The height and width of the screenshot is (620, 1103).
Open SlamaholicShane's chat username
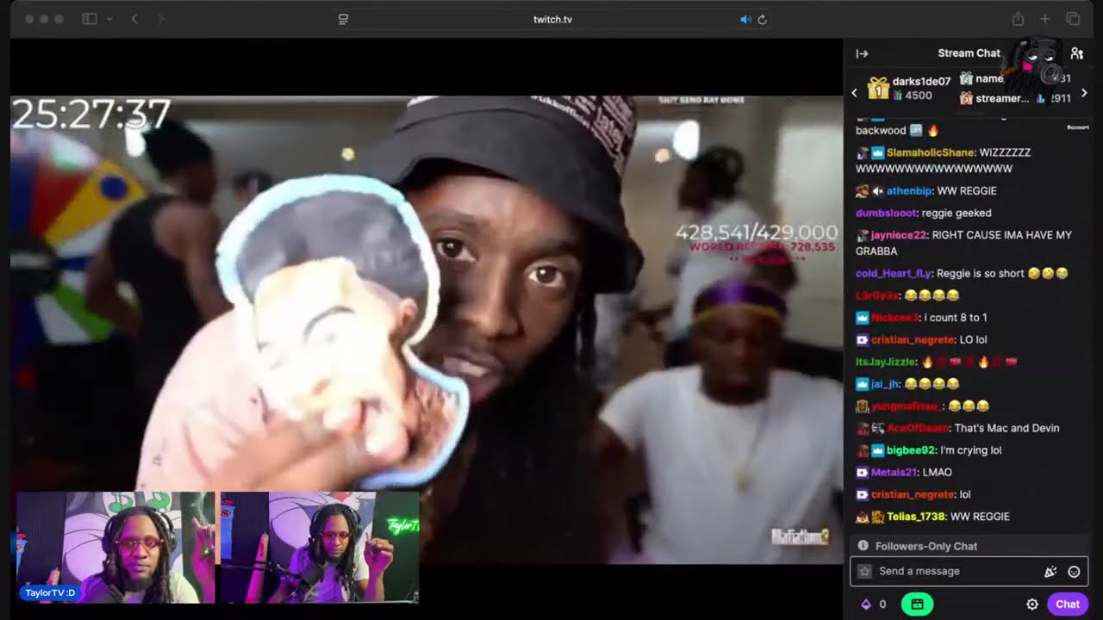931,152
